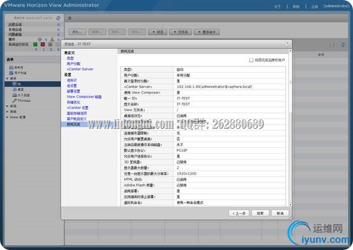Click the Adobe Flash quality row label
353x250 pixels.
pos(139,185)
